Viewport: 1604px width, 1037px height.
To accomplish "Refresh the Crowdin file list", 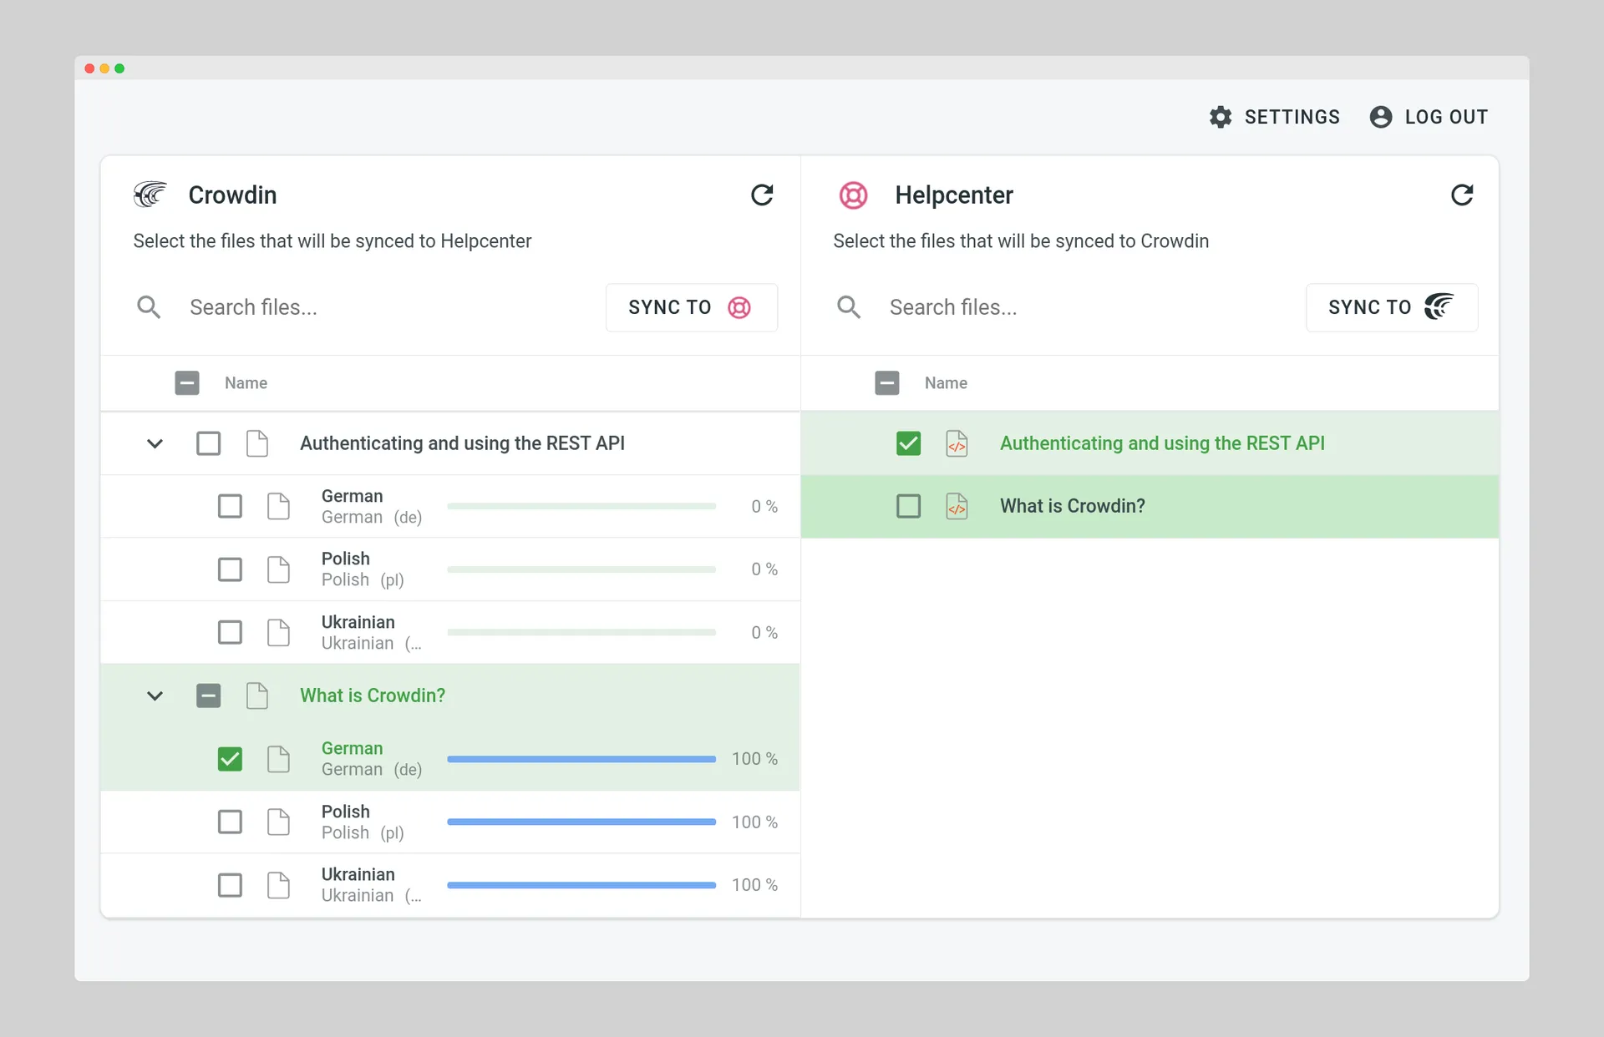I will pos(761,195).
